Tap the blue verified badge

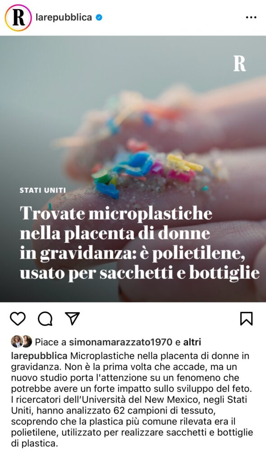click(99, 18)
